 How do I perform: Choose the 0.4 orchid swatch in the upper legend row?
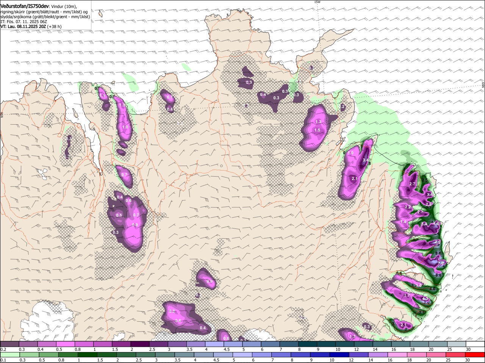coord(47,344)
